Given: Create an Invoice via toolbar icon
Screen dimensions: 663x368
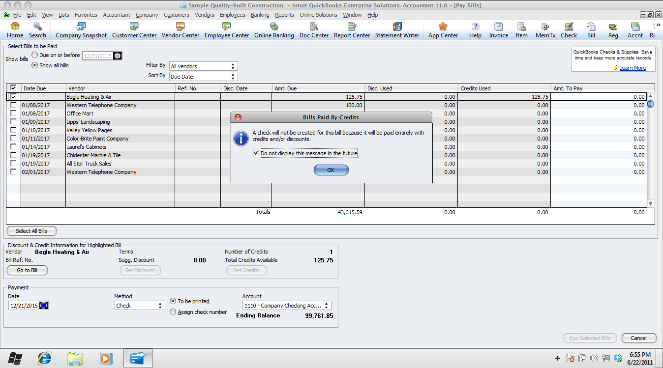Looking at the screenshot, I should point(498,30).
